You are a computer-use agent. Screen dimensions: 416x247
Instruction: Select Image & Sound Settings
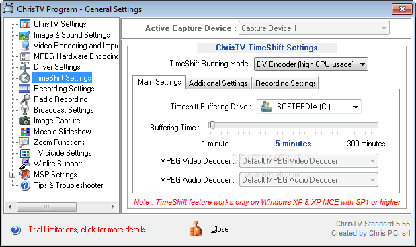(72, 35)
